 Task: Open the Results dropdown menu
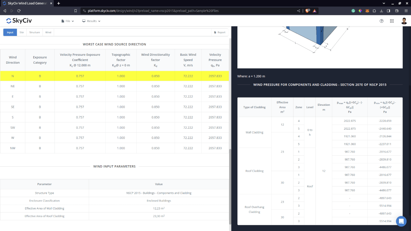click(91, 21)
